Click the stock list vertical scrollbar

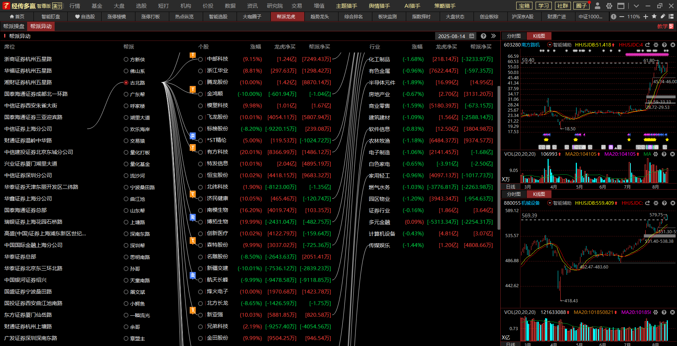tap(499, 158)
